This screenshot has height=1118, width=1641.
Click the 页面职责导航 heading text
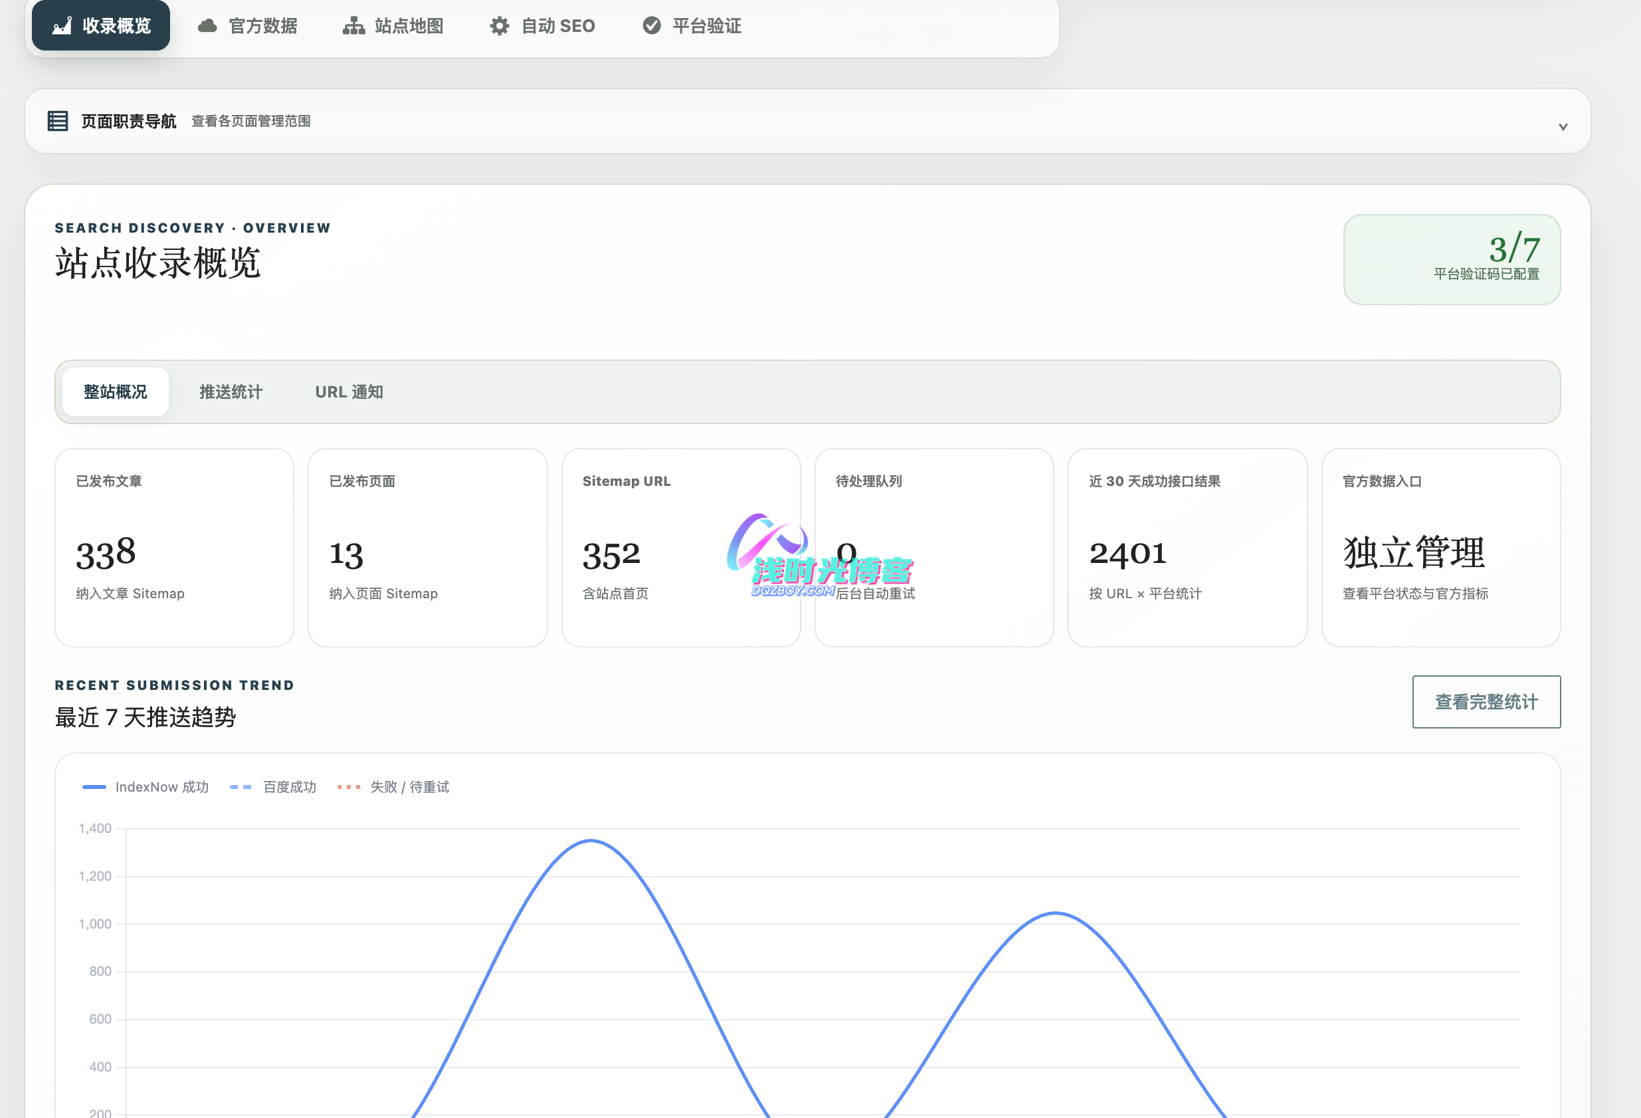point(128,122)
